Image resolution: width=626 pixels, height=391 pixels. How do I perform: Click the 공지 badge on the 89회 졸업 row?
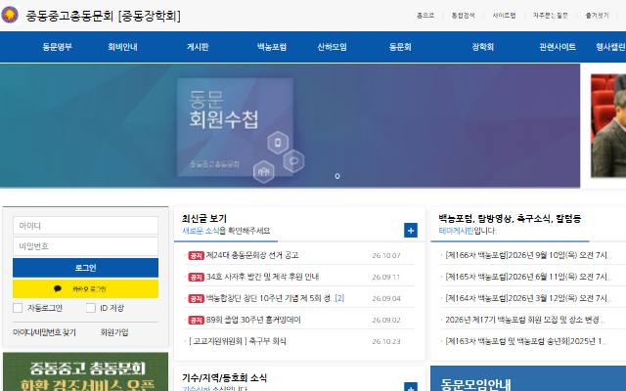pos(196,321)
